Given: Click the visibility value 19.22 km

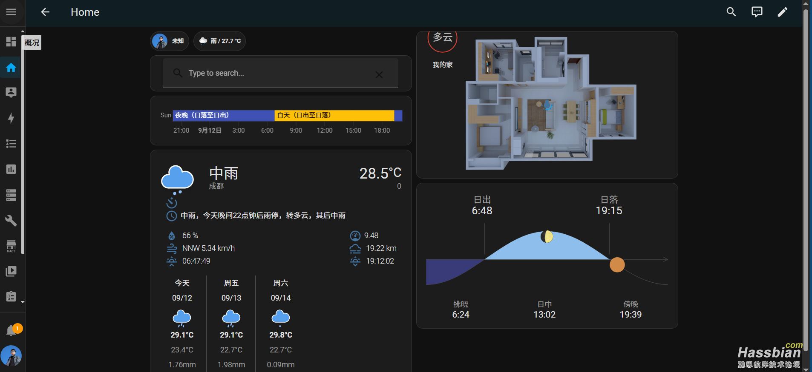Looking at the screenshot, I should pyautogui.click(x=381, y=248).
